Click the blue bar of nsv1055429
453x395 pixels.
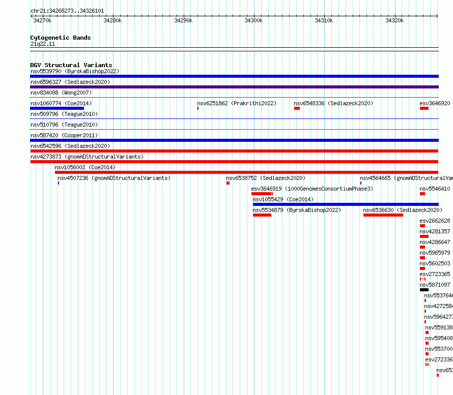tap(346, 204)
